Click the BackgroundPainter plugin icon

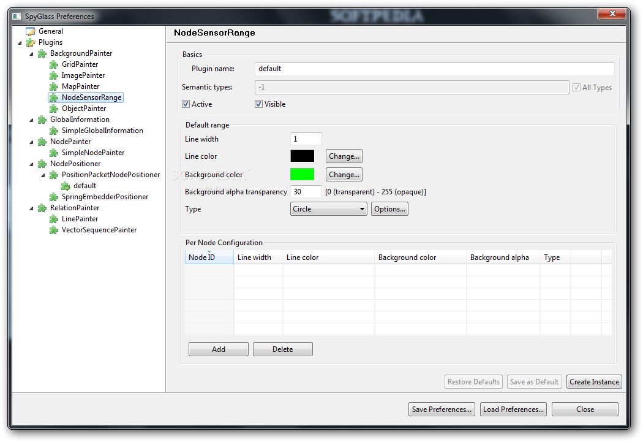pyautogui.click(x=42, y=54)
